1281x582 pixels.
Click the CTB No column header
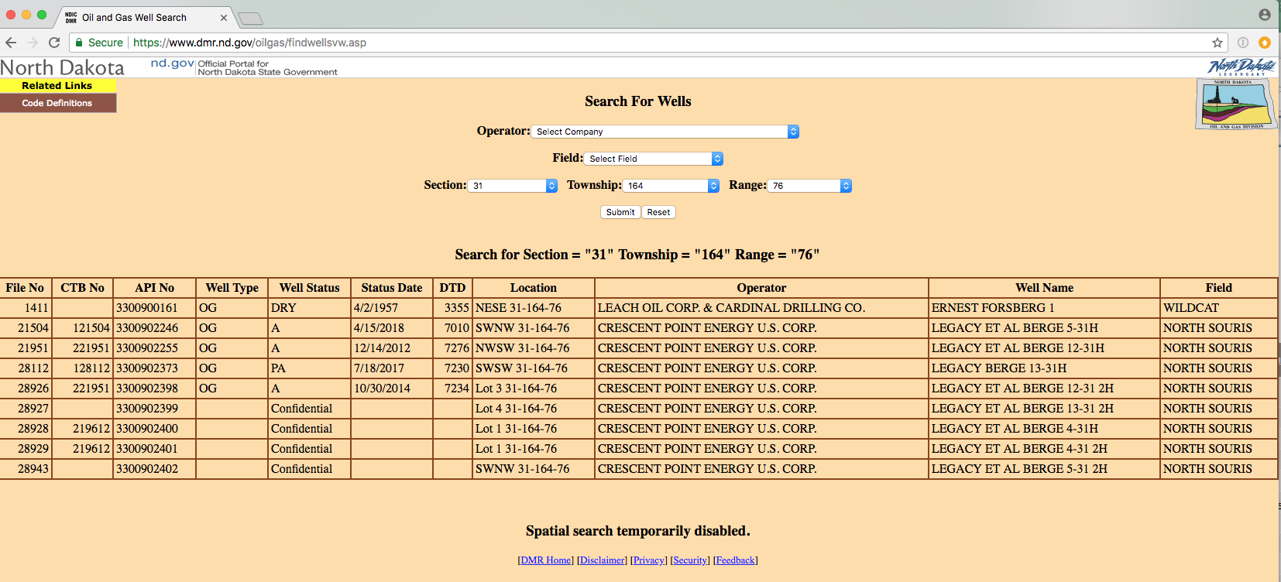83,288
